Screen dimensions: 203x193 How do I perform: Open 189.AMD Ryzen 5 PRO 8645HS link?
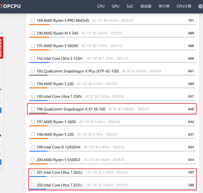click(x=63, y=21)
